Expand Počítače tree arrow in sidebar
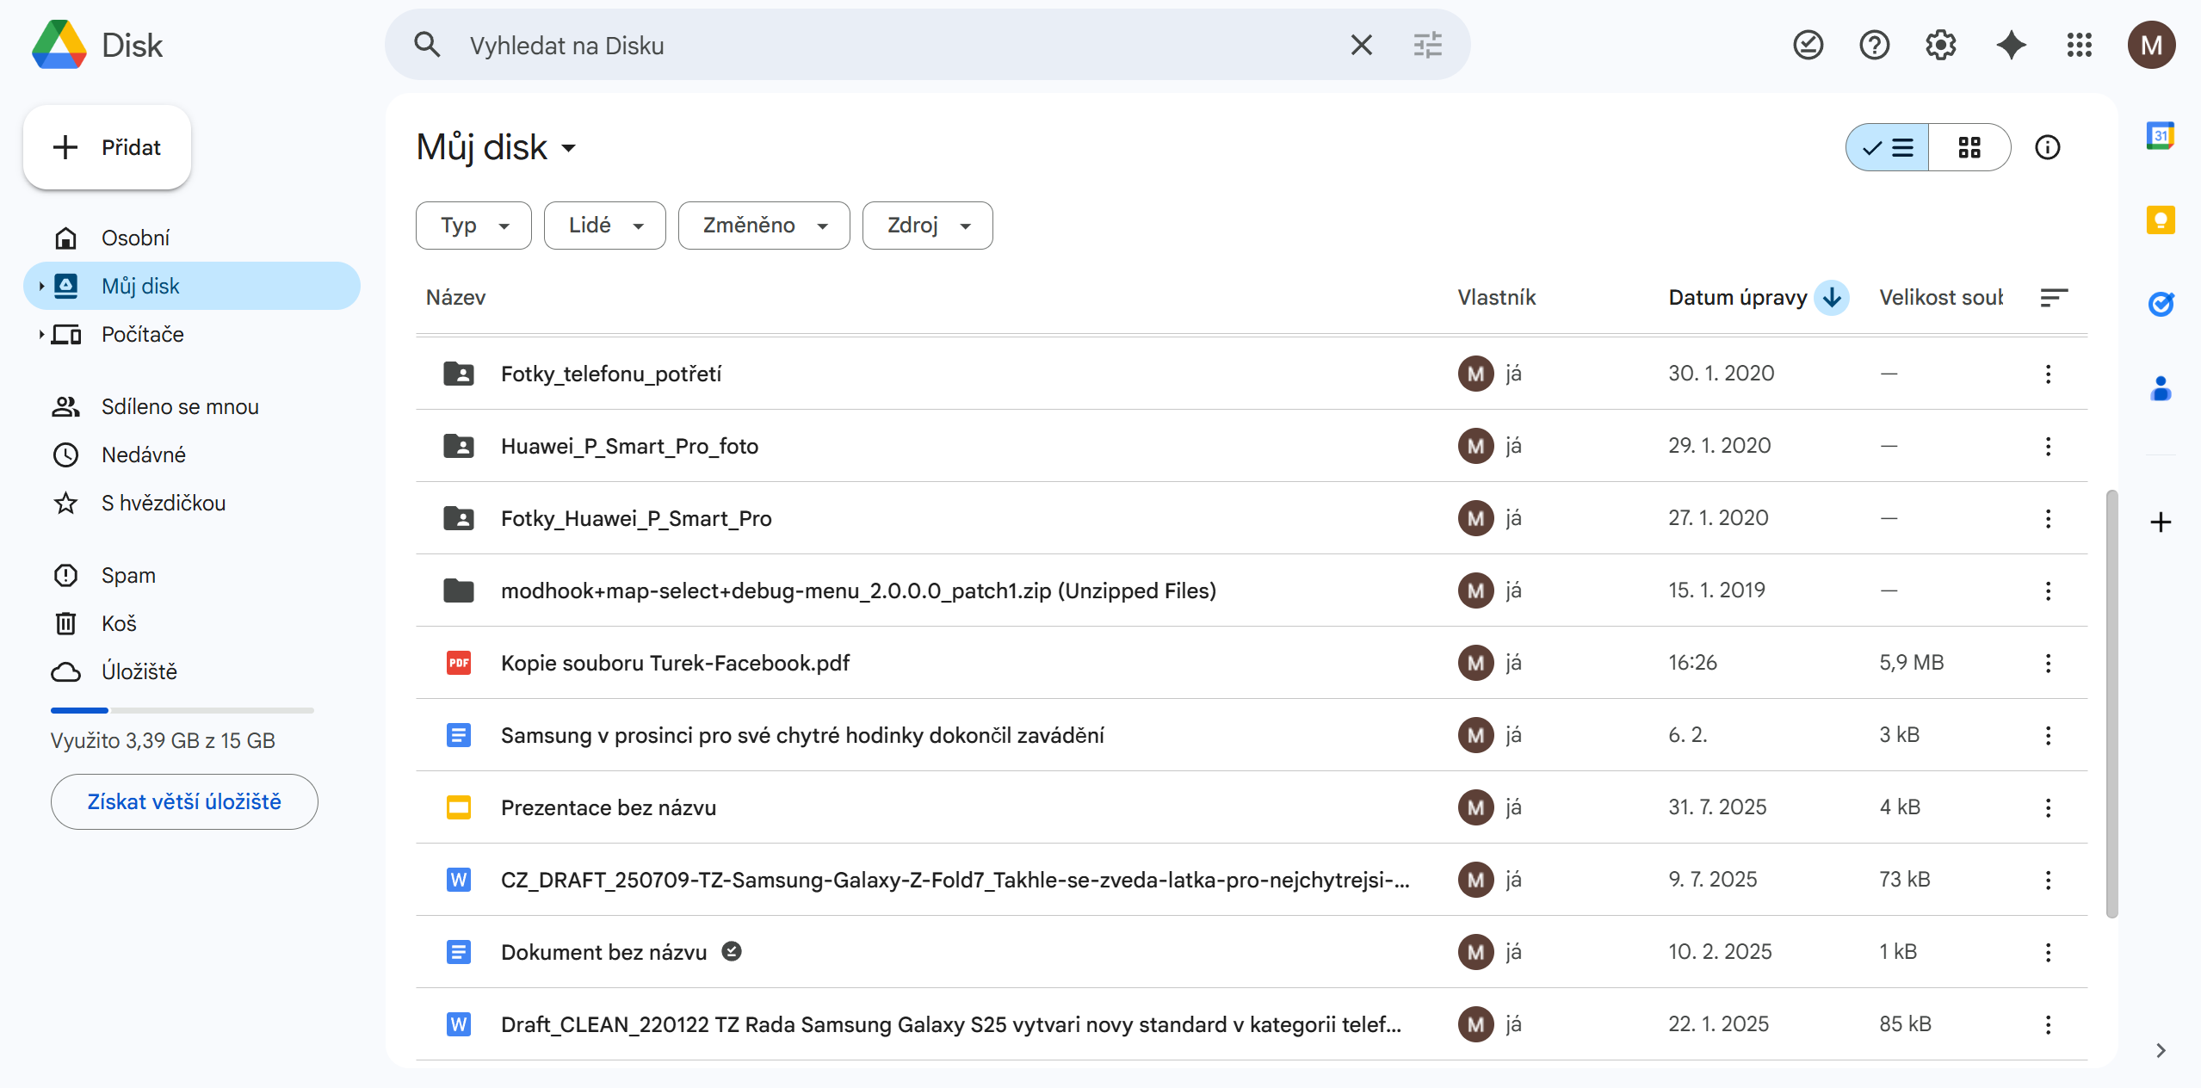The image size is (2201, 1088). 40,334
